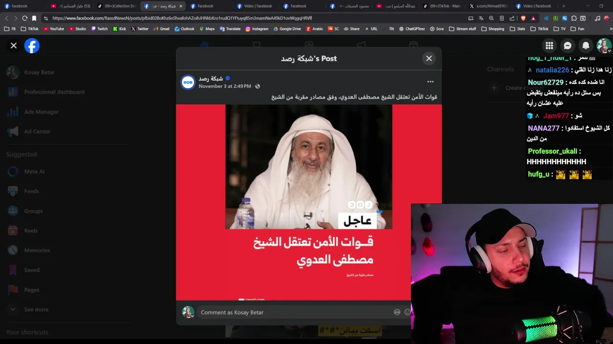Switch to the first Facebook tab
613x344 pixels.
pyautogui.click(x=24, y=6)
